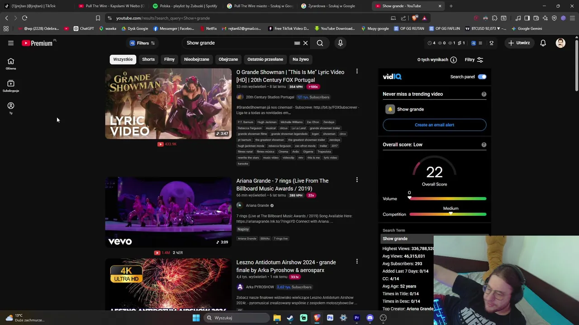The height and width of the screenshot is (325, 579).
Task: Open Discord from the taskbar
Action: [370, 318]
